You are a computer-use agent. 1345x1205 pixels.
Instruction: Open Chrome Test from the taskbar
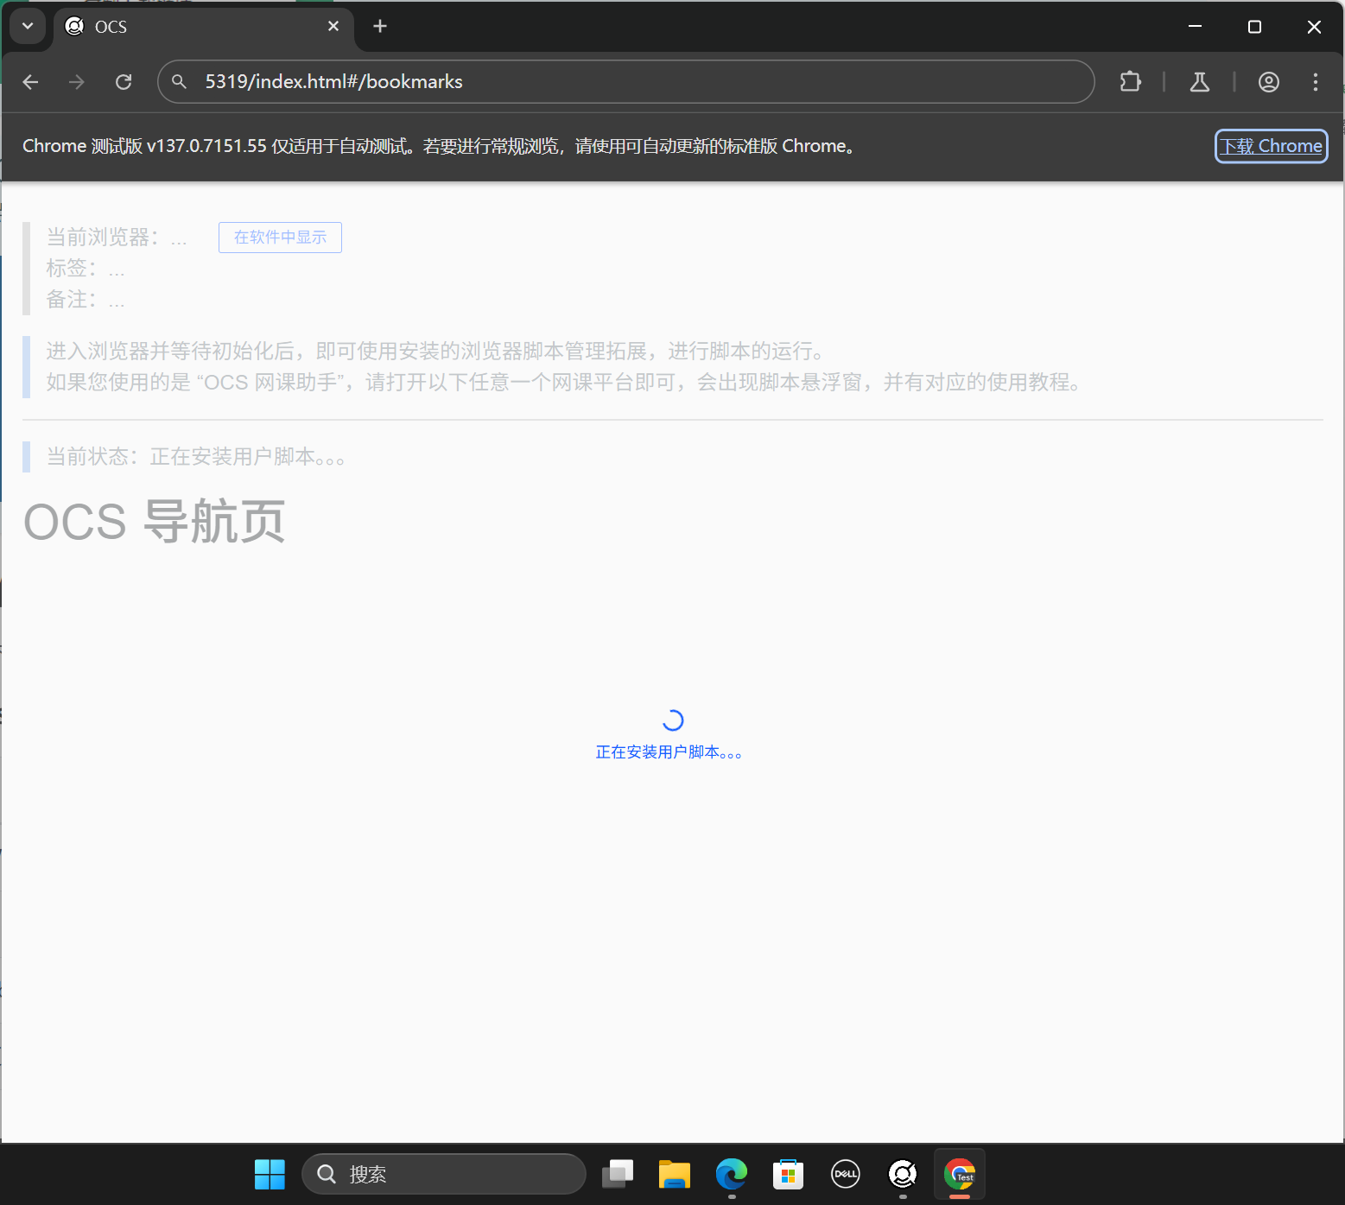click(960, 1175)
